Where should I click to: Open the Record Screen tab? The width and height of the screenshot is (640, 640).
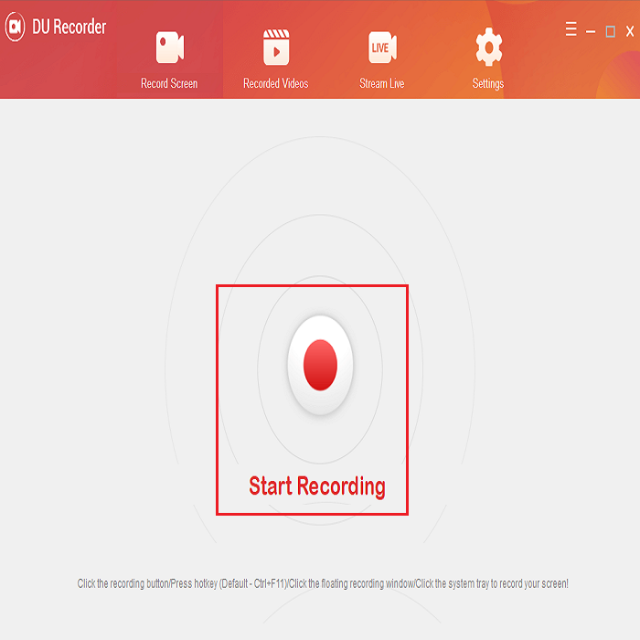[x=169, y=59]
